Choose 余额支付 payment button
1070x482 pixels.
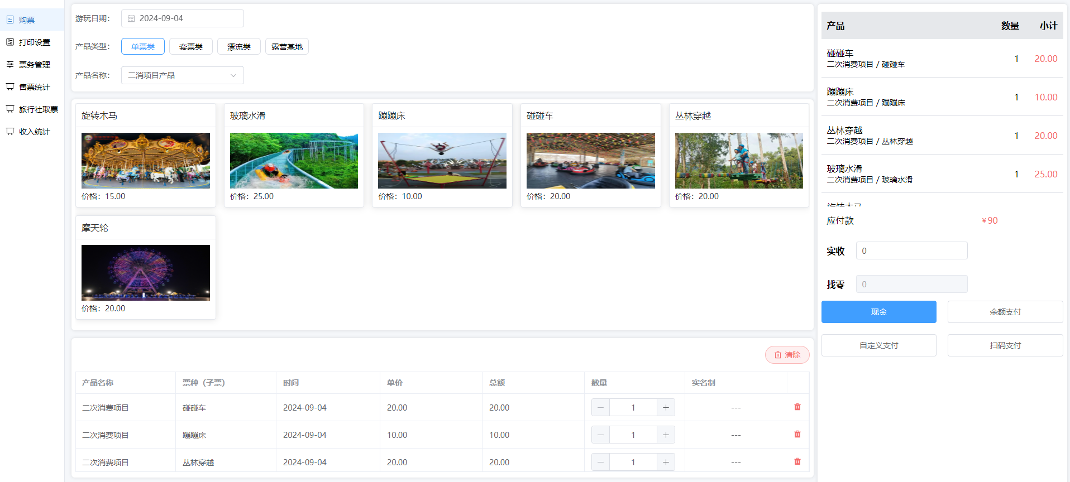point(1005,312)
